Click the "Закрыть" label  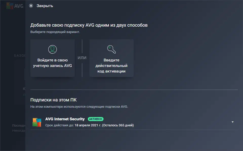click(x=45, y=6)
